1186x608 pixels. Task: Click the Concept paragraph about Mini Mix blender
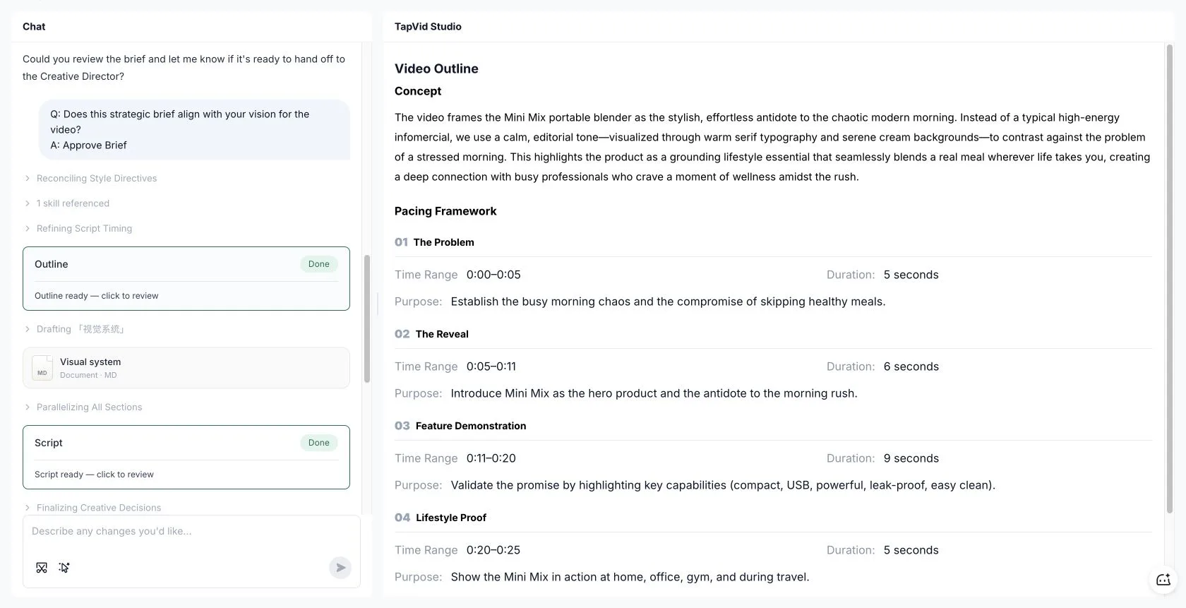click(x=772, y=147)
